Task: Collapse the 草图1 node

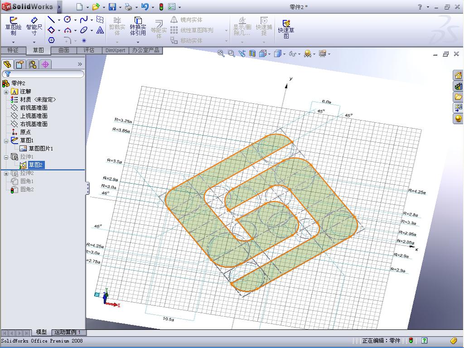Action: 6,140
